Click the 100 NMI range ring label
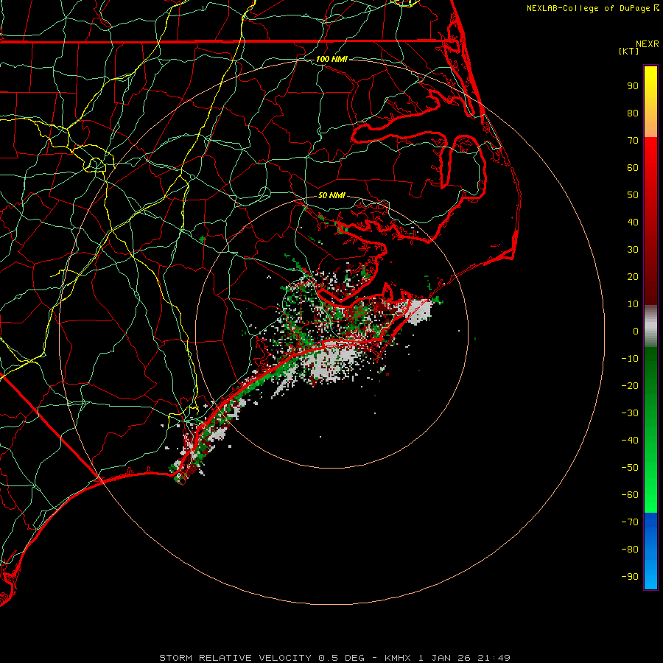The height and width of the screenshot is (663, 663). pyautogui.click(x=331, y=59)
